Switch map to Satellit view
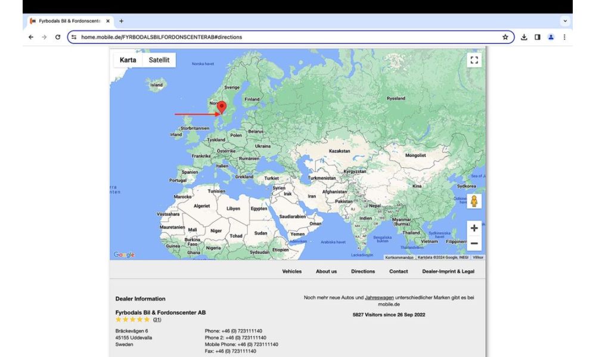The image size is (596, 357). pos(159,60)
